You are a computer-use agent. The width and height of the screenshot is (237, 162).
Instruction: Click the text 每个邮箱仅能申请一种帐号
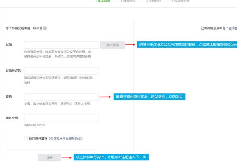24,28
